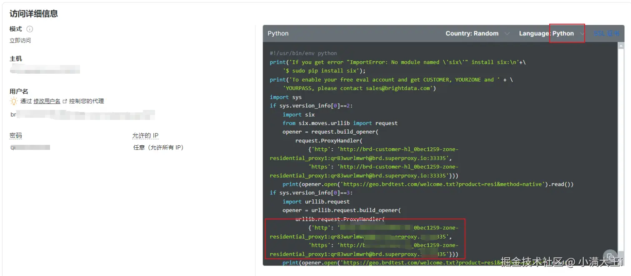Click the 允许的 IP label
This screenshot has width=631, height=276.
pos(145,136)
